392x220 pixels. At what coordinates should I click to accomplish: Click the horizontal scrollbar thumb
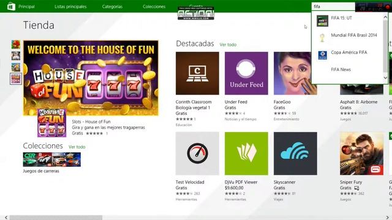click(56, 218)
